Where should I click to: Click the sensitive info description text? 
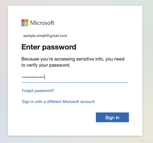[x=73, y=62]
